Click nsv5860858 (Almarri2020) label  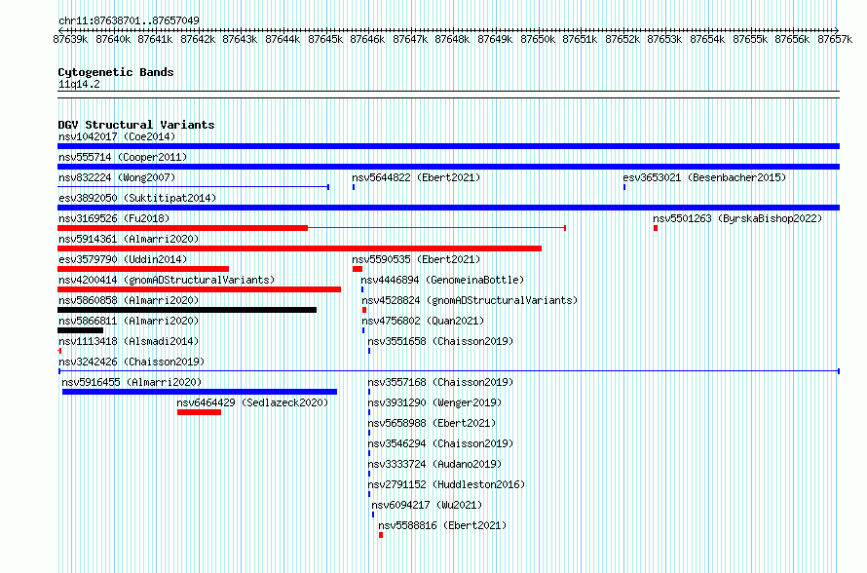pos(129,300)
